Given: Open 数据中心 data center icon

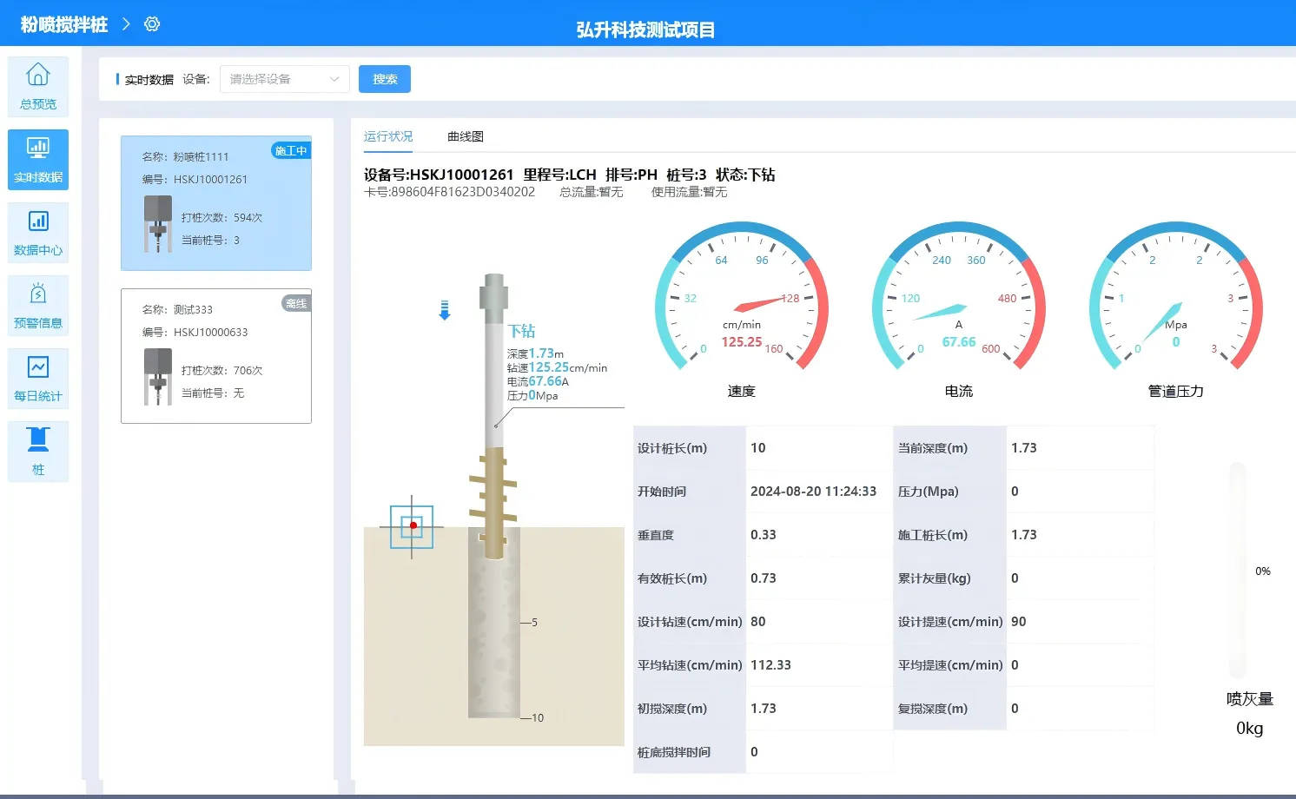Looking at the screenshot, I should [38, 232].
